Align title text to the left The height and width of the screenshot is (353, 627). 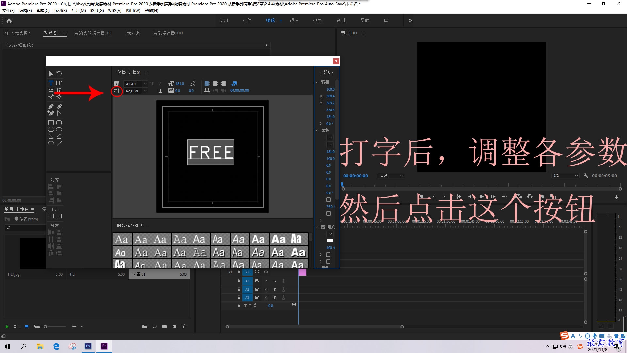[x=207, y=84]
